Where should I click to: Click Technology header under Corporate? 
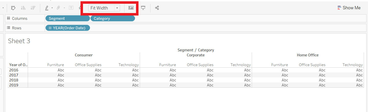(x=240, y=65)
